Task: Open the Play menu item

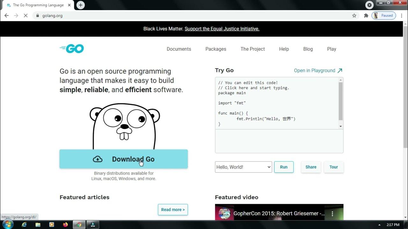Action: pyautogui.click(x=331, y=49)
